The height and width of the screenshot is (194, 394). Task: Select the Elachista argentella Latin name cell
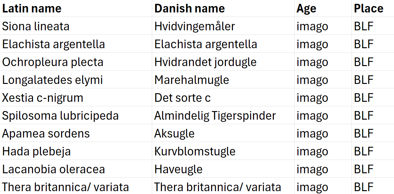76,44
